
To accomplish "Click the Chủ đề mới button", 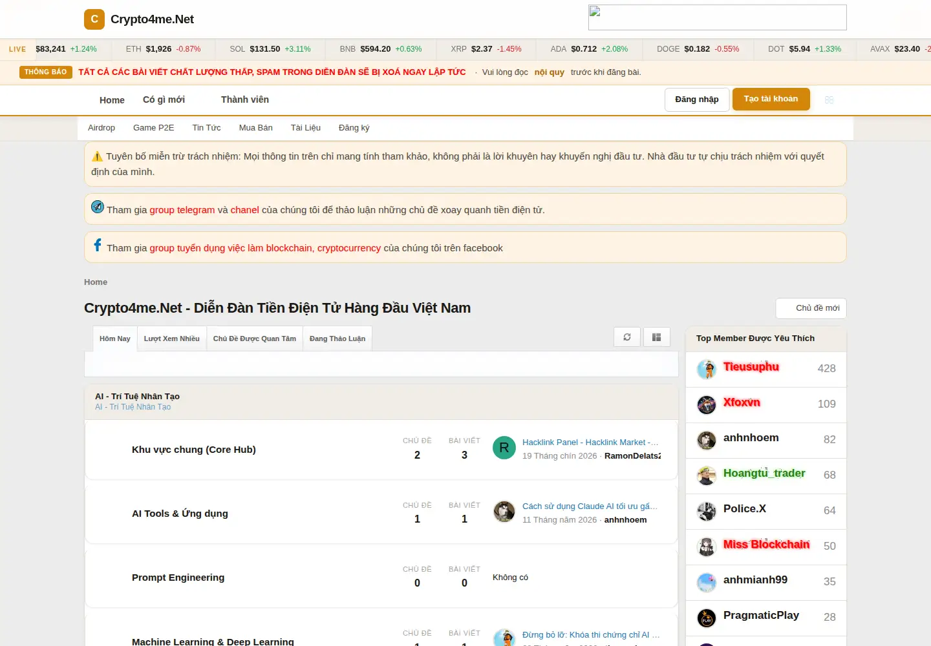I will pos(811,308).
